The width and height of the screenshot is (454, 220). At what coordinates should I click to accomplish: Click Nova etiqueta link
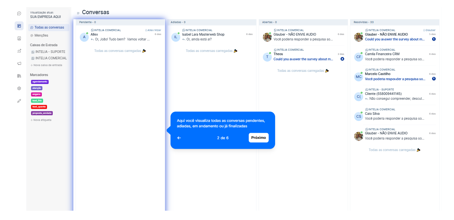point(41,120)
